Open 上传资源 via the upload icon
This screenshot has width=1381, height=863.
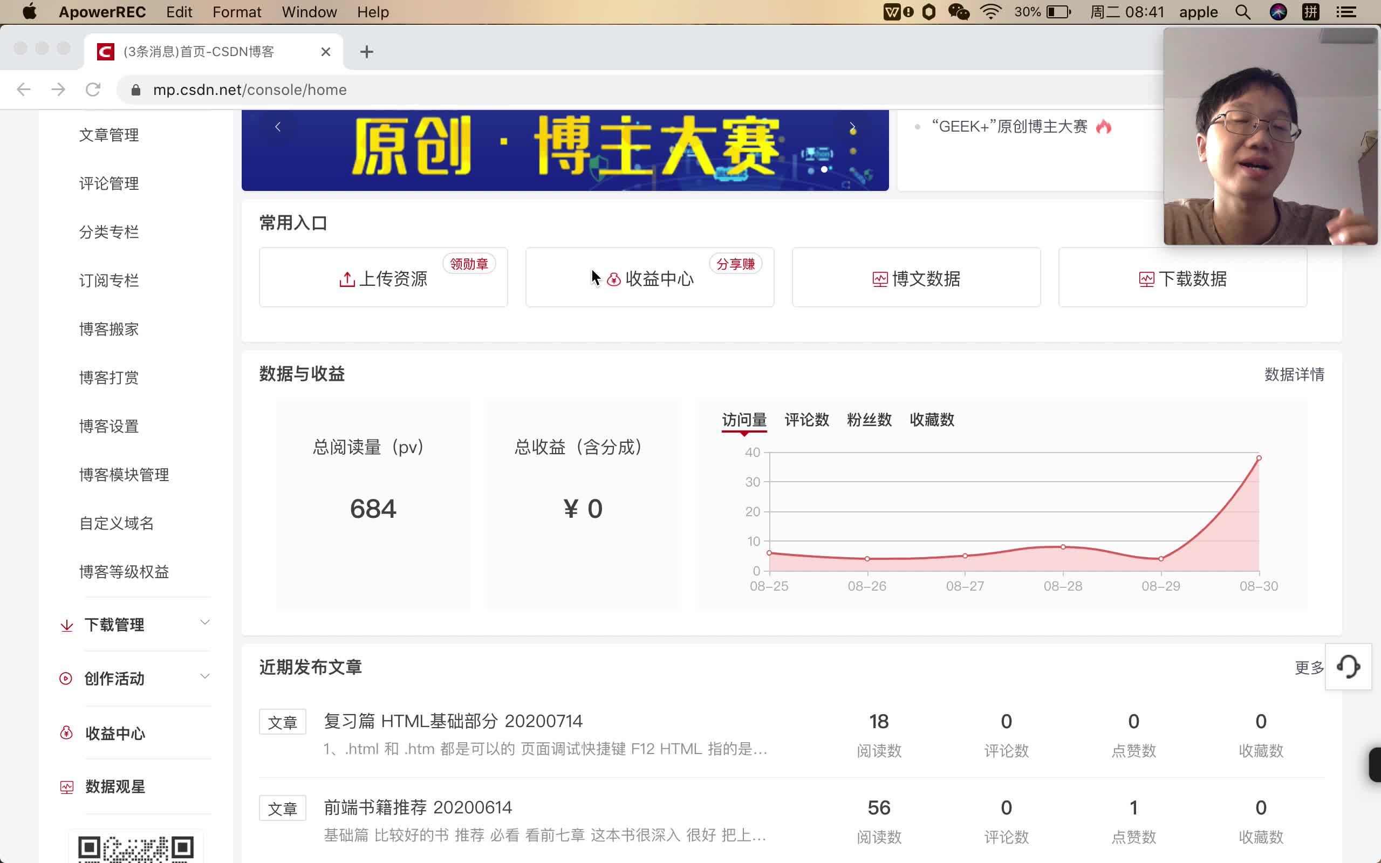347,278
